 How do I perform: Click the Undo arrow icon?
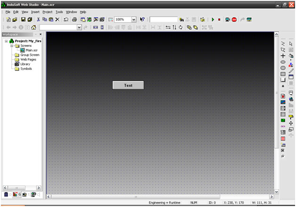pos(66,19)
